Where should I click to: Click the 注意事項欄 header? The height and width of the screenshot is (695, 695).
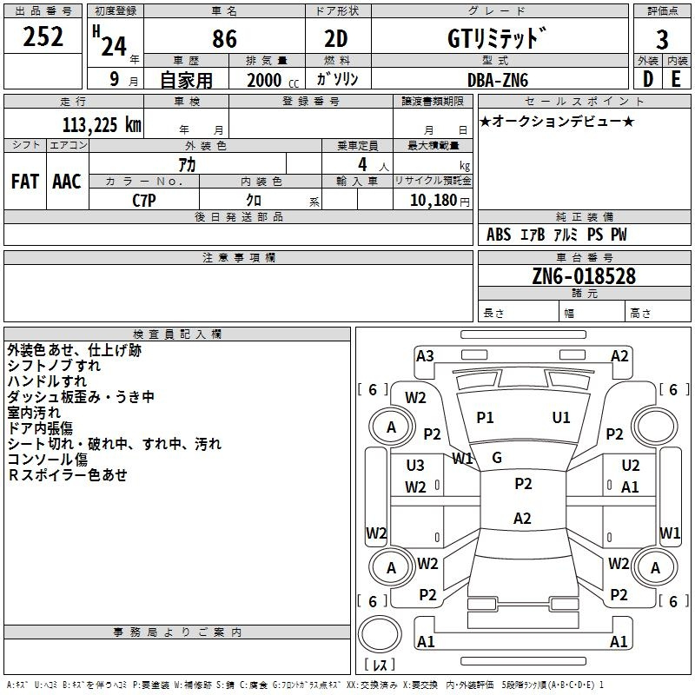(238, 257)
